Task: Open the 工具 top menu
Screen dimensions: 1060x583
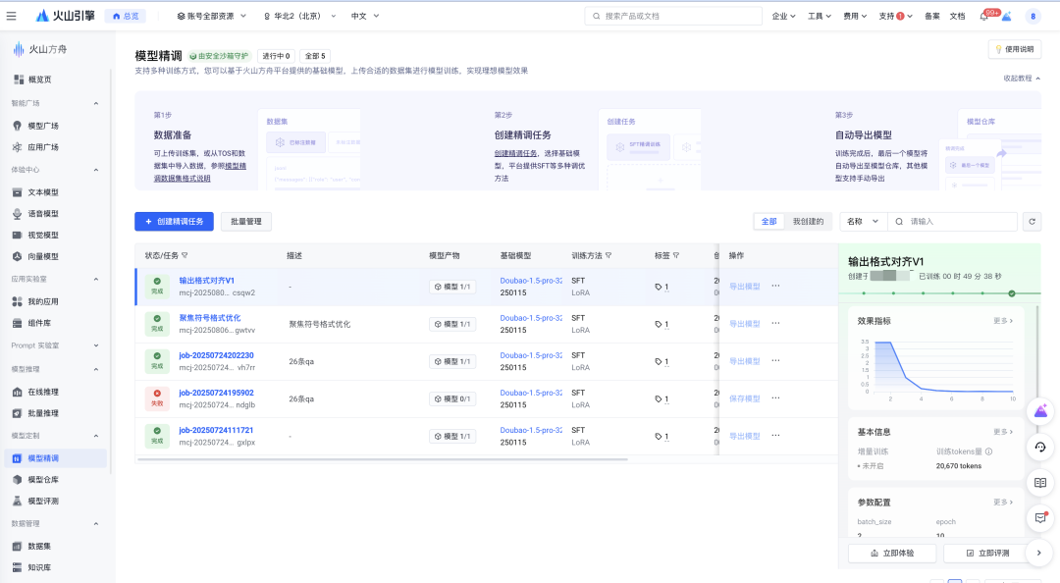Action: [820, 17]
